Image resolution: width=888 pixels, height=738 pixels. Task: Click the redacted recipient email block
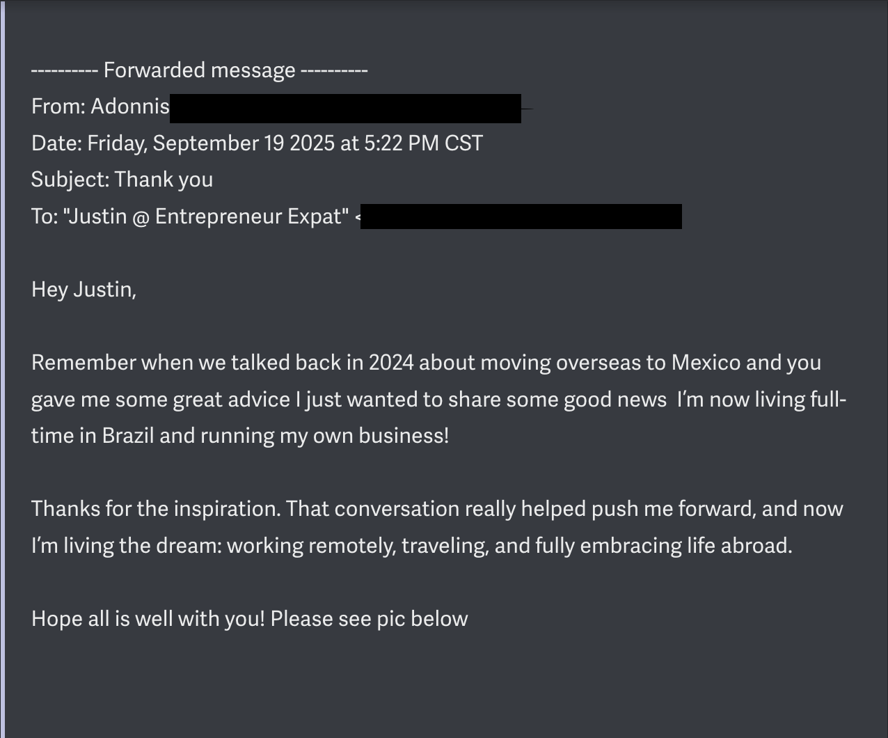(521, 217)
